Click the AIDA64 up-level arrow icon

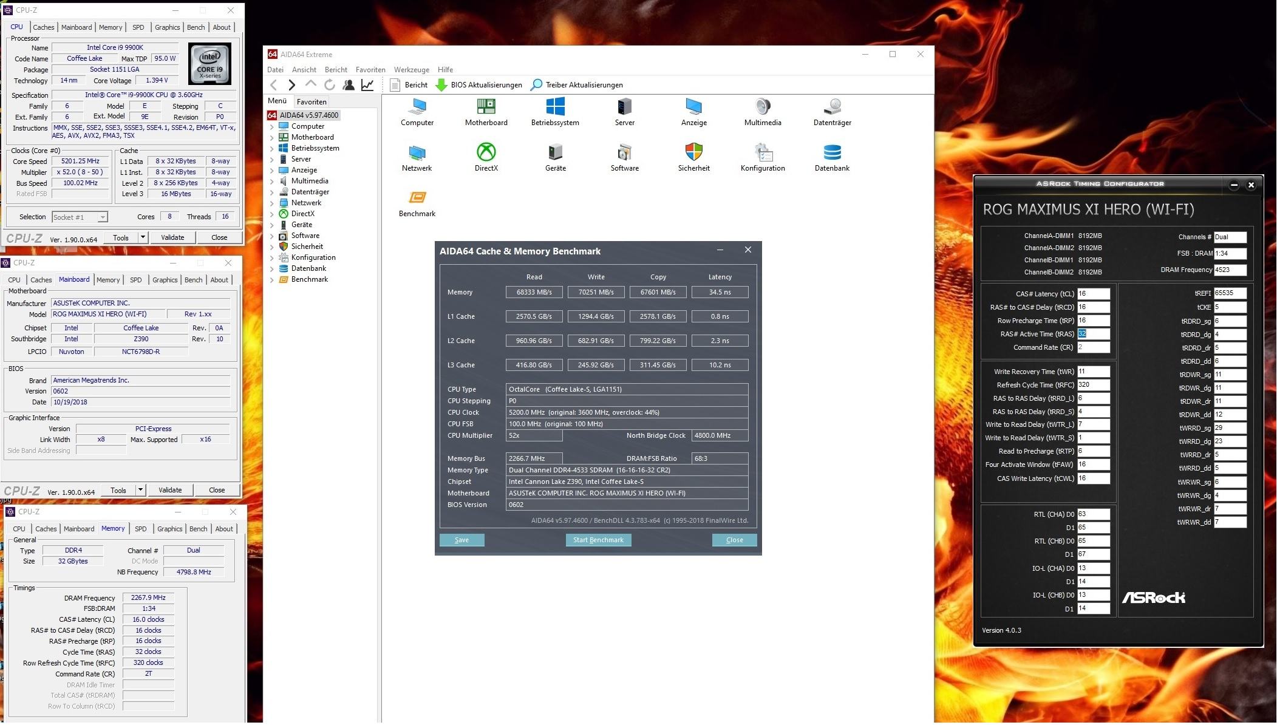point(311,84)
